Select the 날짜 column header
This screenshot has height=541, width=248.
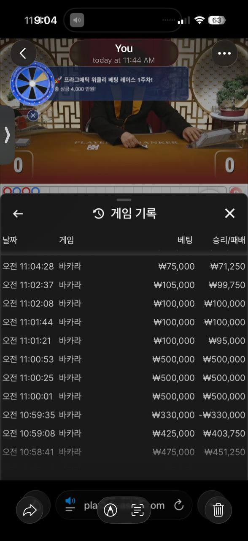click(10, 240)
